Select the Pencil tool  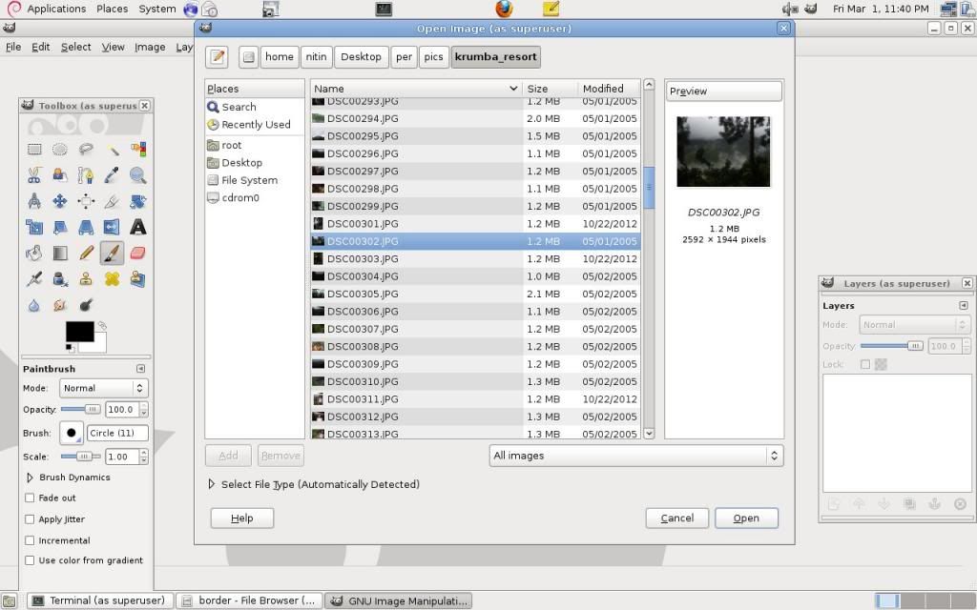pos(86,254)
